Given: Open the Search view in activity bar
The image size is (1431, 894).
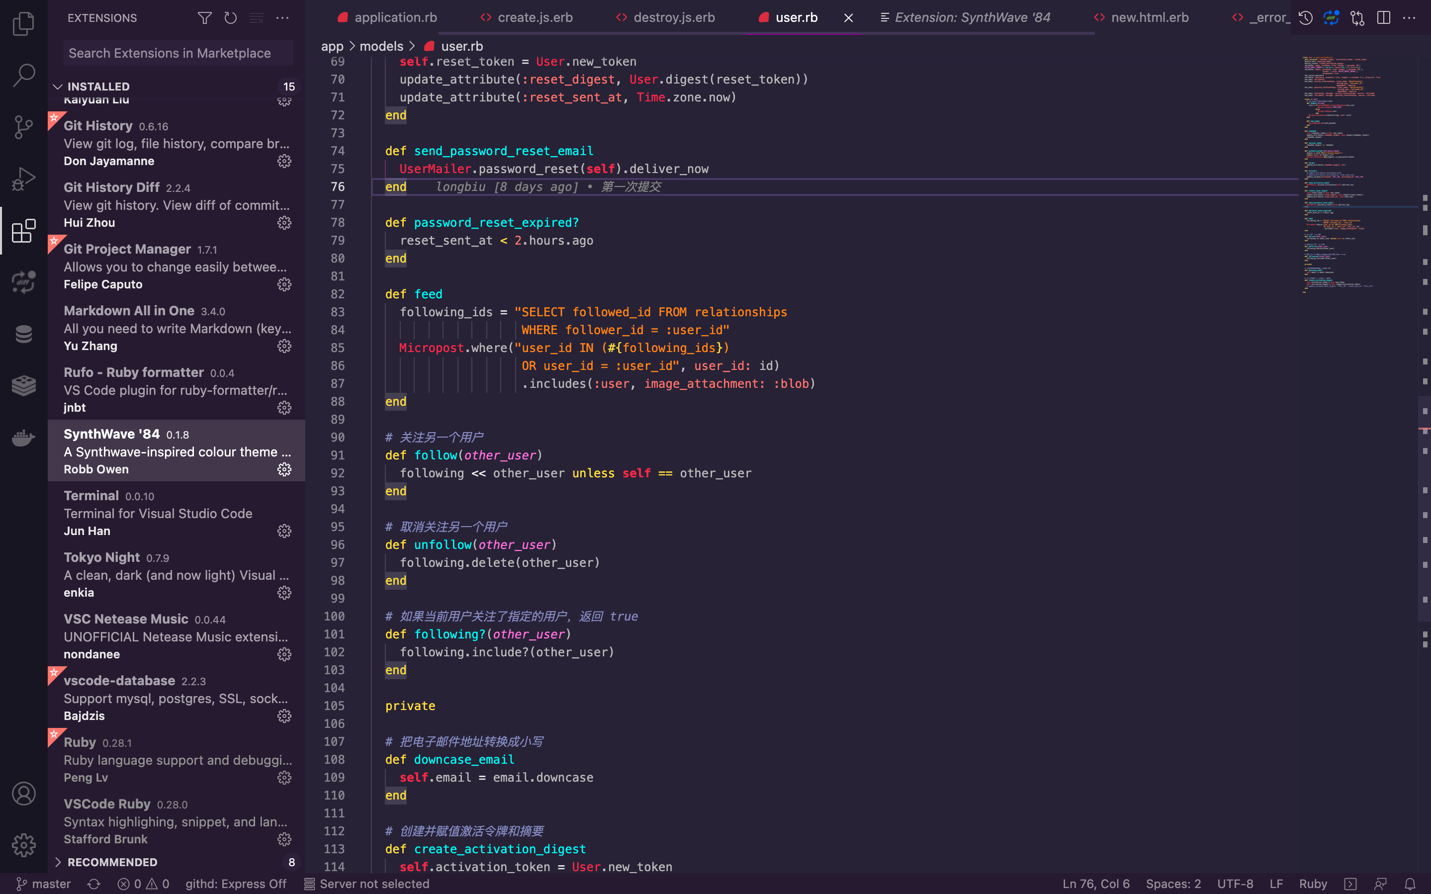Looking at the screenshot, I should click(24, 75).
